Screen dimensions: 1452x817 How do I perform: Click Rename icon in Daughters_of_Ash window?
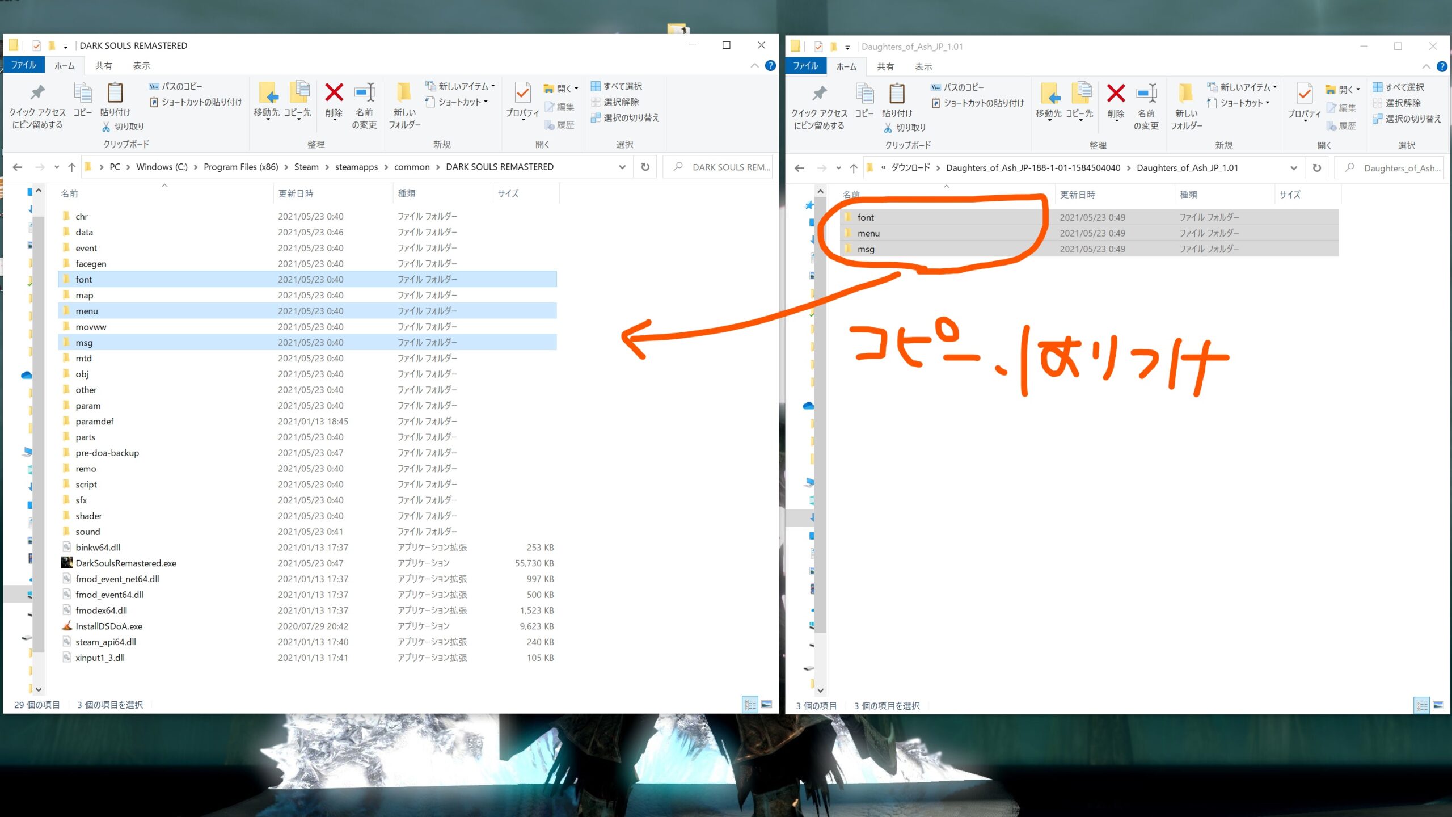click(1146, 107)
